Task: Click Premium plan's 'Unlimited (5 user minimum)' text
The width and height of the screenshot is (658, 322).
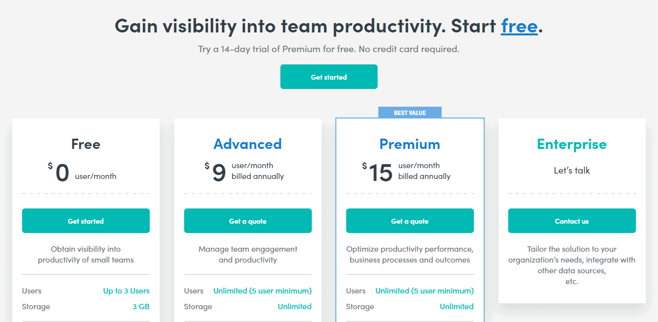Action: pos(425,291)
